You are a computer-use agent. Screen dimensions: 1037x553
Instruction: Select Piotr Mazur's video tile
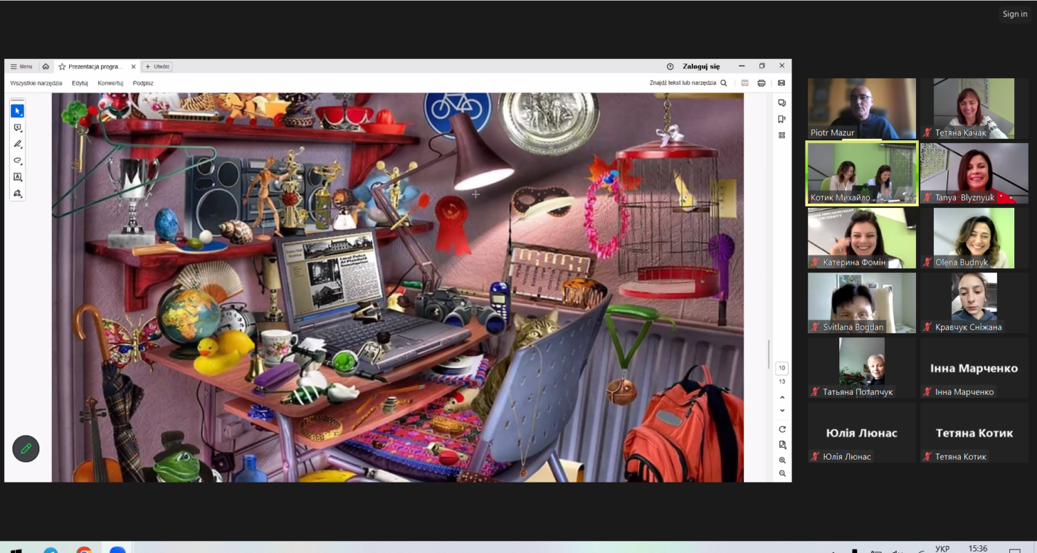pos(861,109)
